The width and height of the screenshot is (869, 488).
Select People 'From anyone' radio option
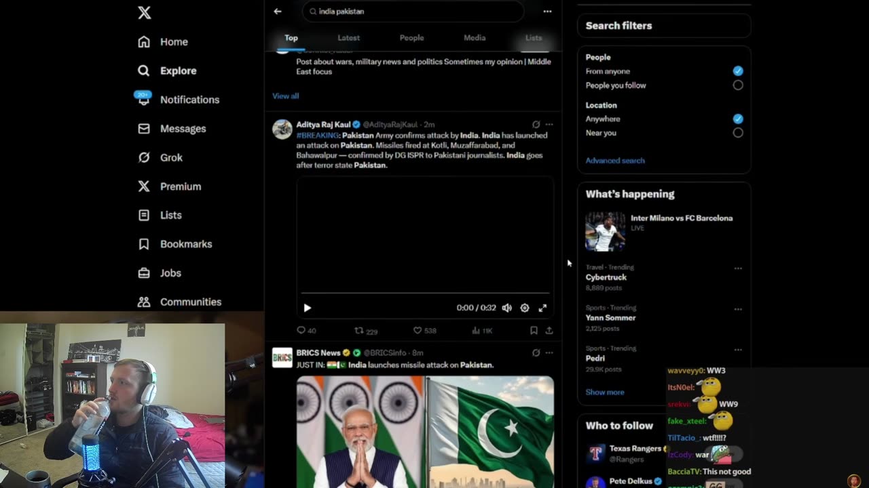tap(738, 71)
